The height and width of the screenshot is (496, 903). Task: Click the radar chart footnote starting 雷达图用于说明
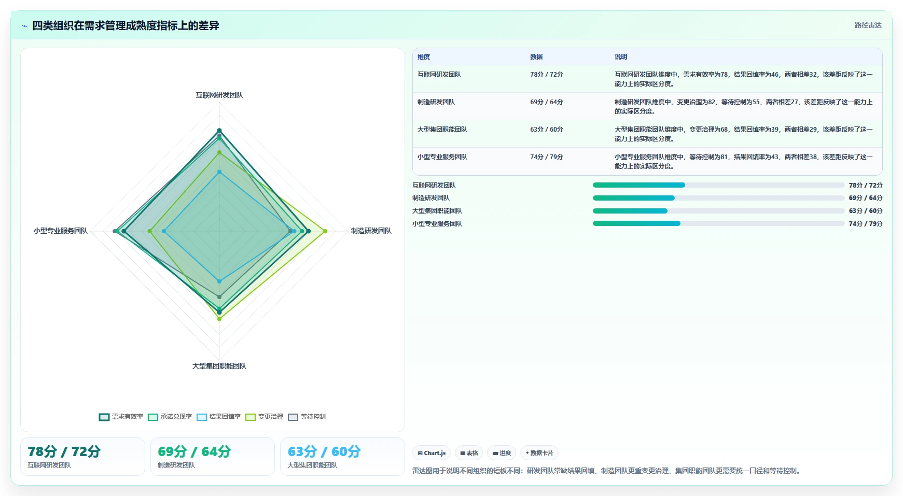[607, 471]
